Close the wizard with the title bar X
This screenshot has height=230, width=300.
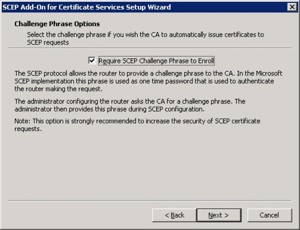click(292, 7)
